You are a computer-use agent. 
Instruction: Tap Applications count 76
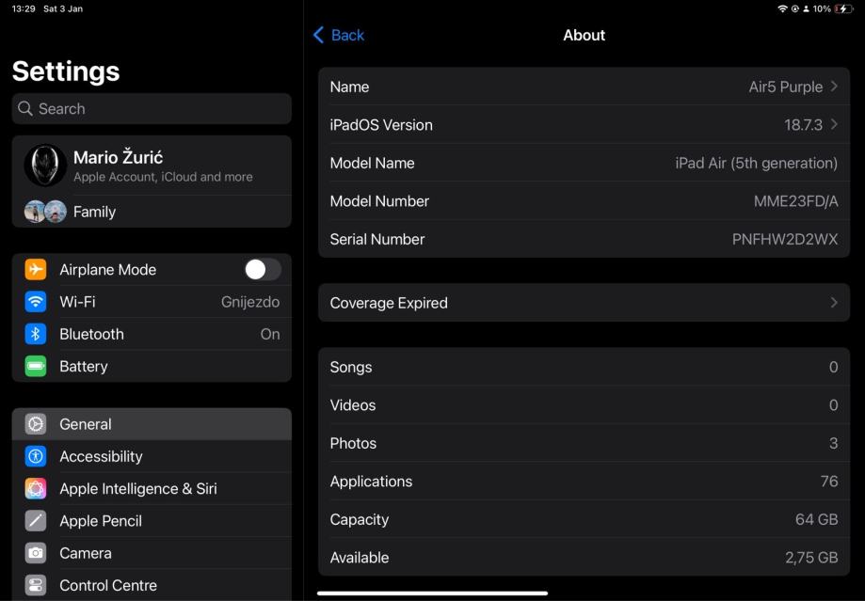coord(829,482)
